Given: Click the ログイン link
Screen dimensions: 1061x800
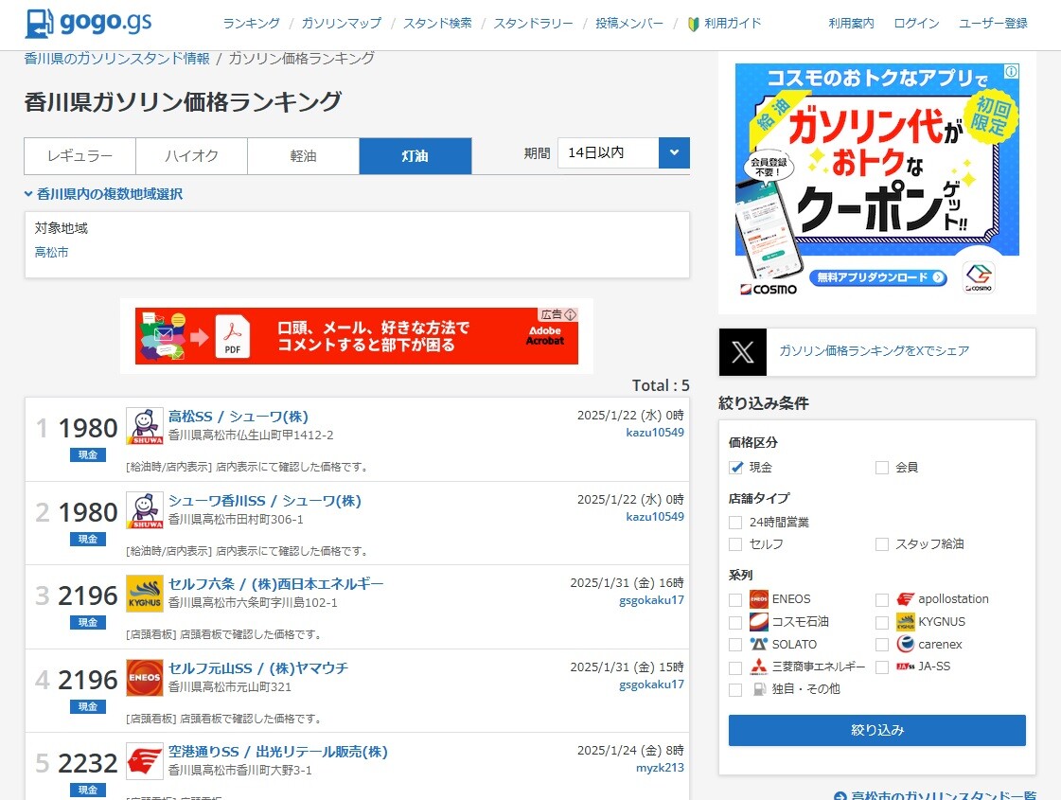Looking at the screenshot, I should [916, 24].
